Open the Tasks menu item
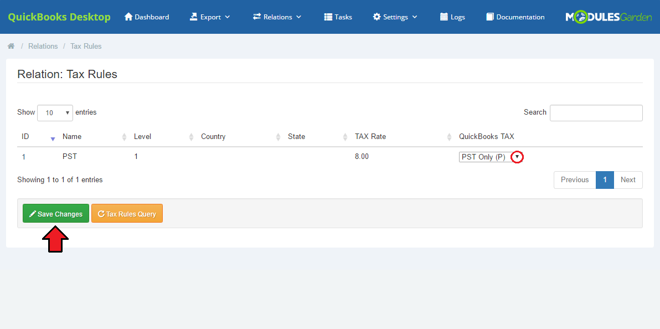This screenshot has width=660, height=329. (338, 17)
